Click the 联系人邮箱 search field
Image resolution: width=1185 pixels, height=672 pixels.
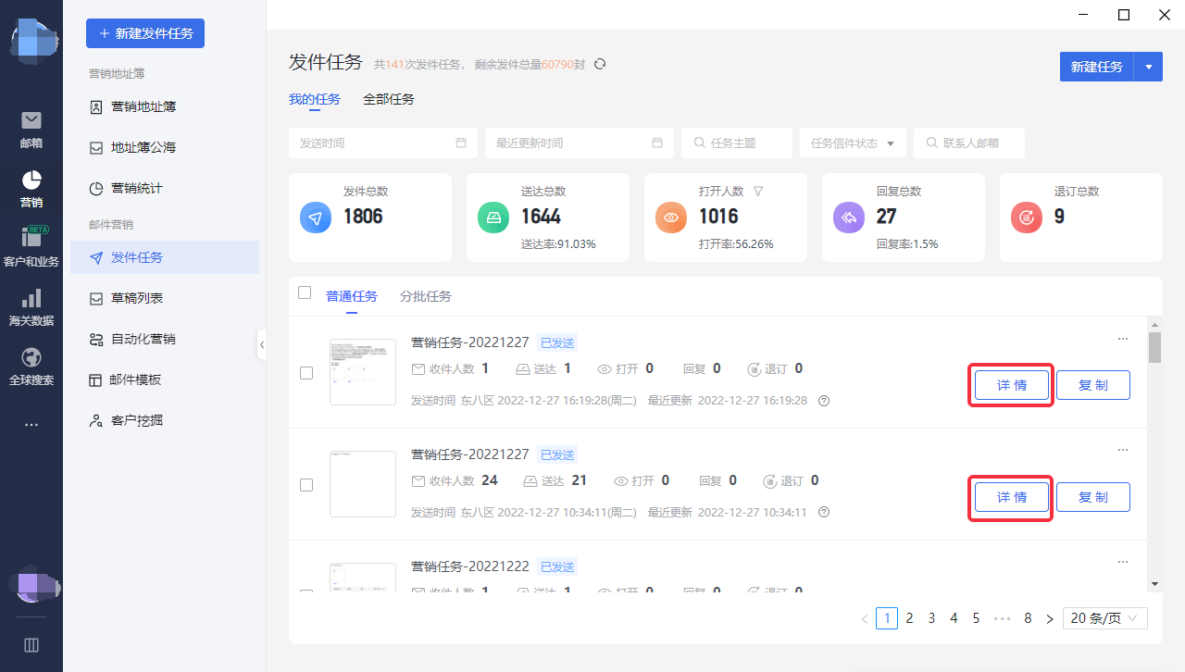click(969, 143)
